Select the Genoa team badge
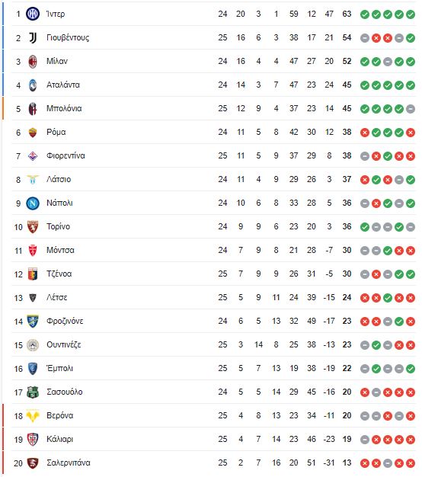The image size is (422, 477). point(33,274)
